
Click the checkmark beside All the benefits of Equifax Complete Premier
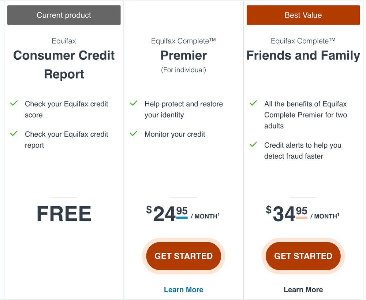click(x=253, y=104)
